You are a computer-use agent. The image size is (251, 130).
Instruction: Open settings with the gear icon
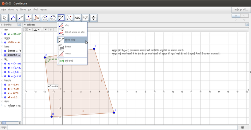[244, 20]
